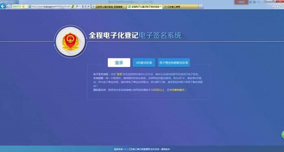Switch to the 江苏网上登记系统 browser tab

click(x=109, y=7)
